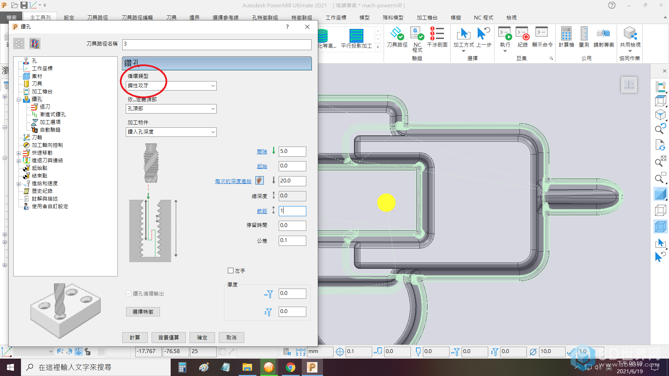This screenshot has width=669, height=376.
Task: Select 加工軸向控制 in the strategy tree
Action: tap(47, 145)
